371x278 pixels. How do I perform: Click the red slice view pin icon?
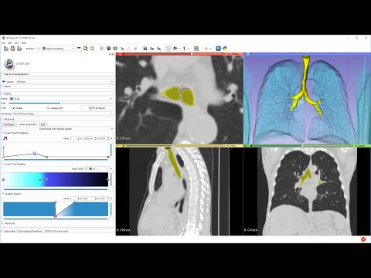coord(118,54)
